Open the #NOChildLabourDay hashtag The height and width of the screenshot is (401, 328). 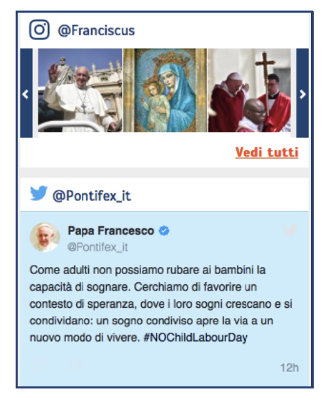pyautogui.click(x=195, y=337)
